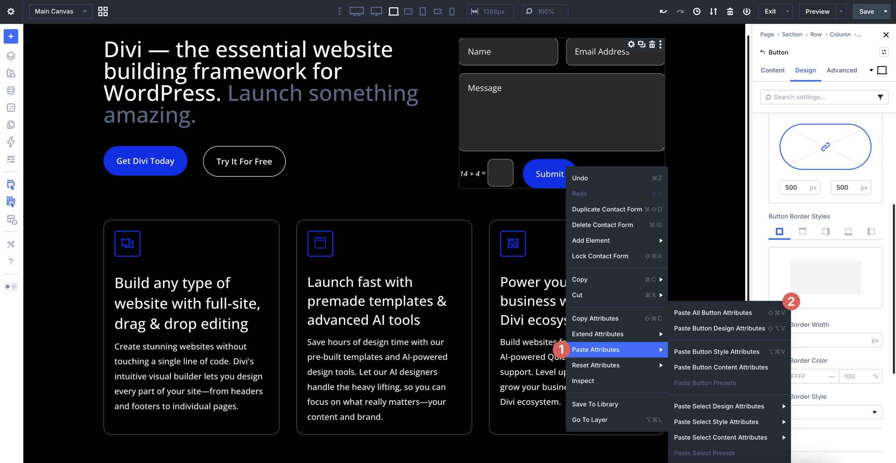Viewport: 896px width, 463px height.
Task: Select the right border style option
Action: tap(825, 231)
